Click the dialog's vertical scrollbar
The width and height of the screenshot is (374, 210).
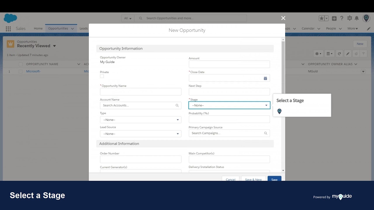click(283, 105)
